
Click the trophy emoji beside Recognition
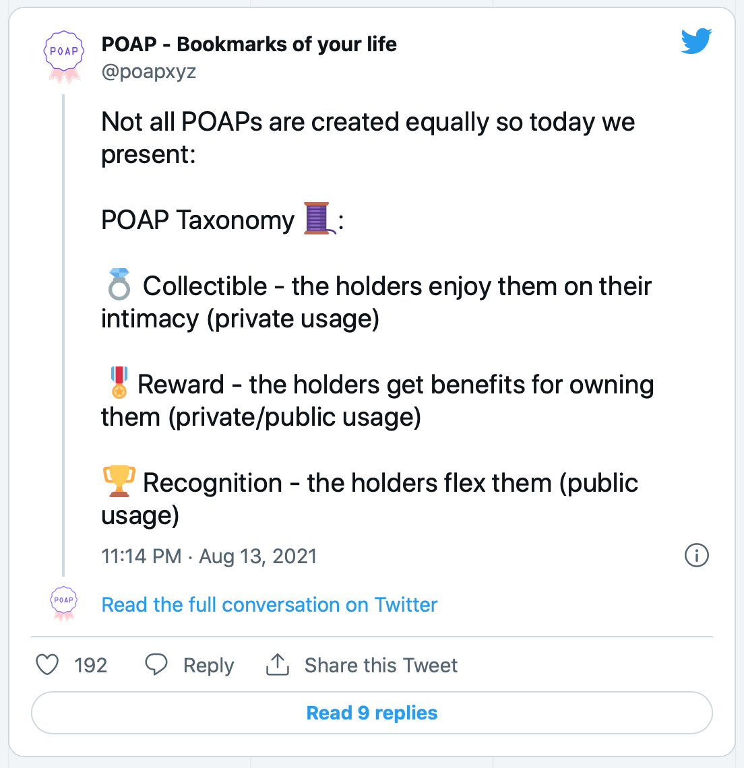(119, 481)
